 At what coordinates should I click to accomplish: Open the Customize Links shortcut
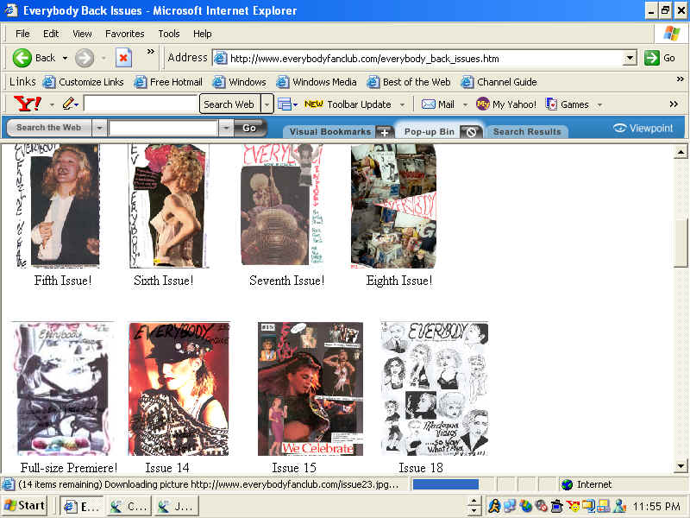tap(83, 82)
